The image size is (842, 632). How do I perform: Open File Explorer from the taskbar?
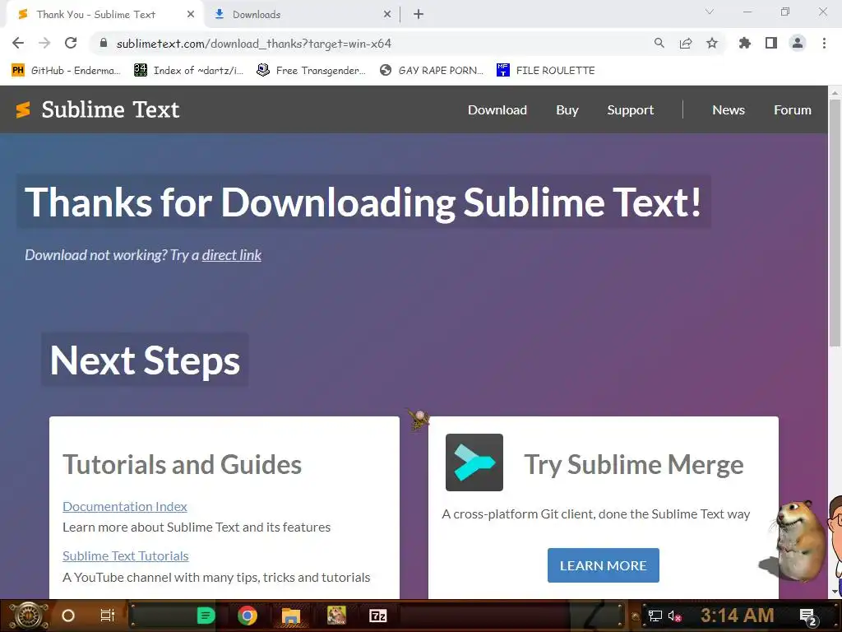pyautogui.click(x=291, y=616)
